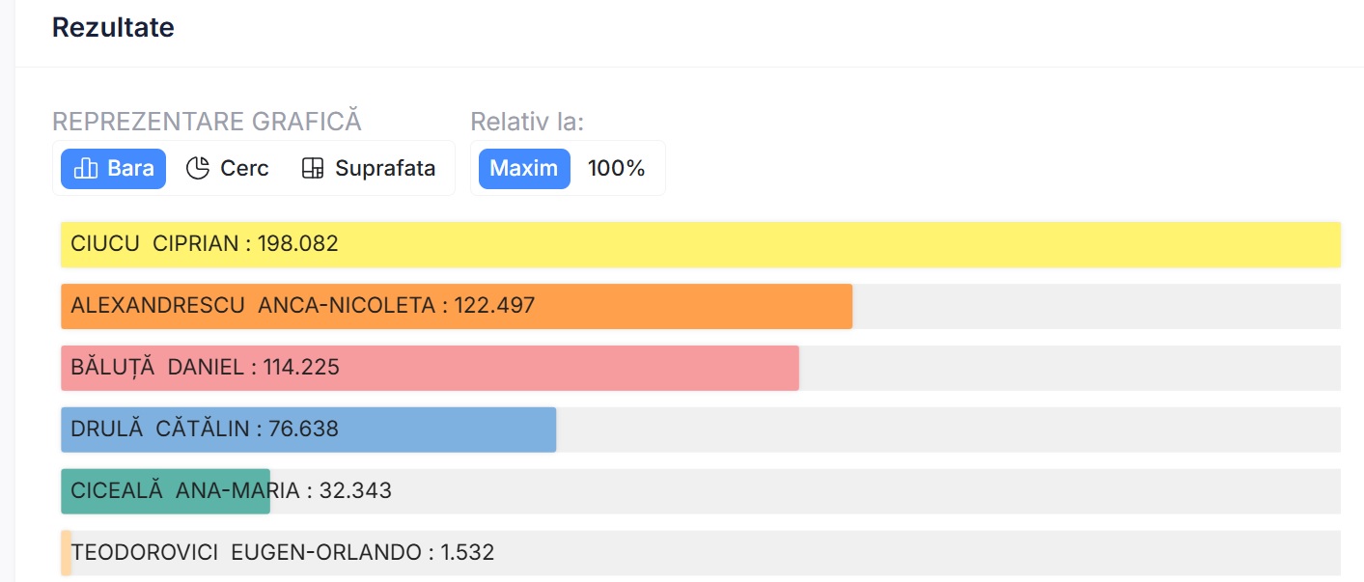Select the blue DRULĂ CĂTĂLIN bar
Image resolution: width=1364 pixels, height=582 pixels.
click(308, 430)
